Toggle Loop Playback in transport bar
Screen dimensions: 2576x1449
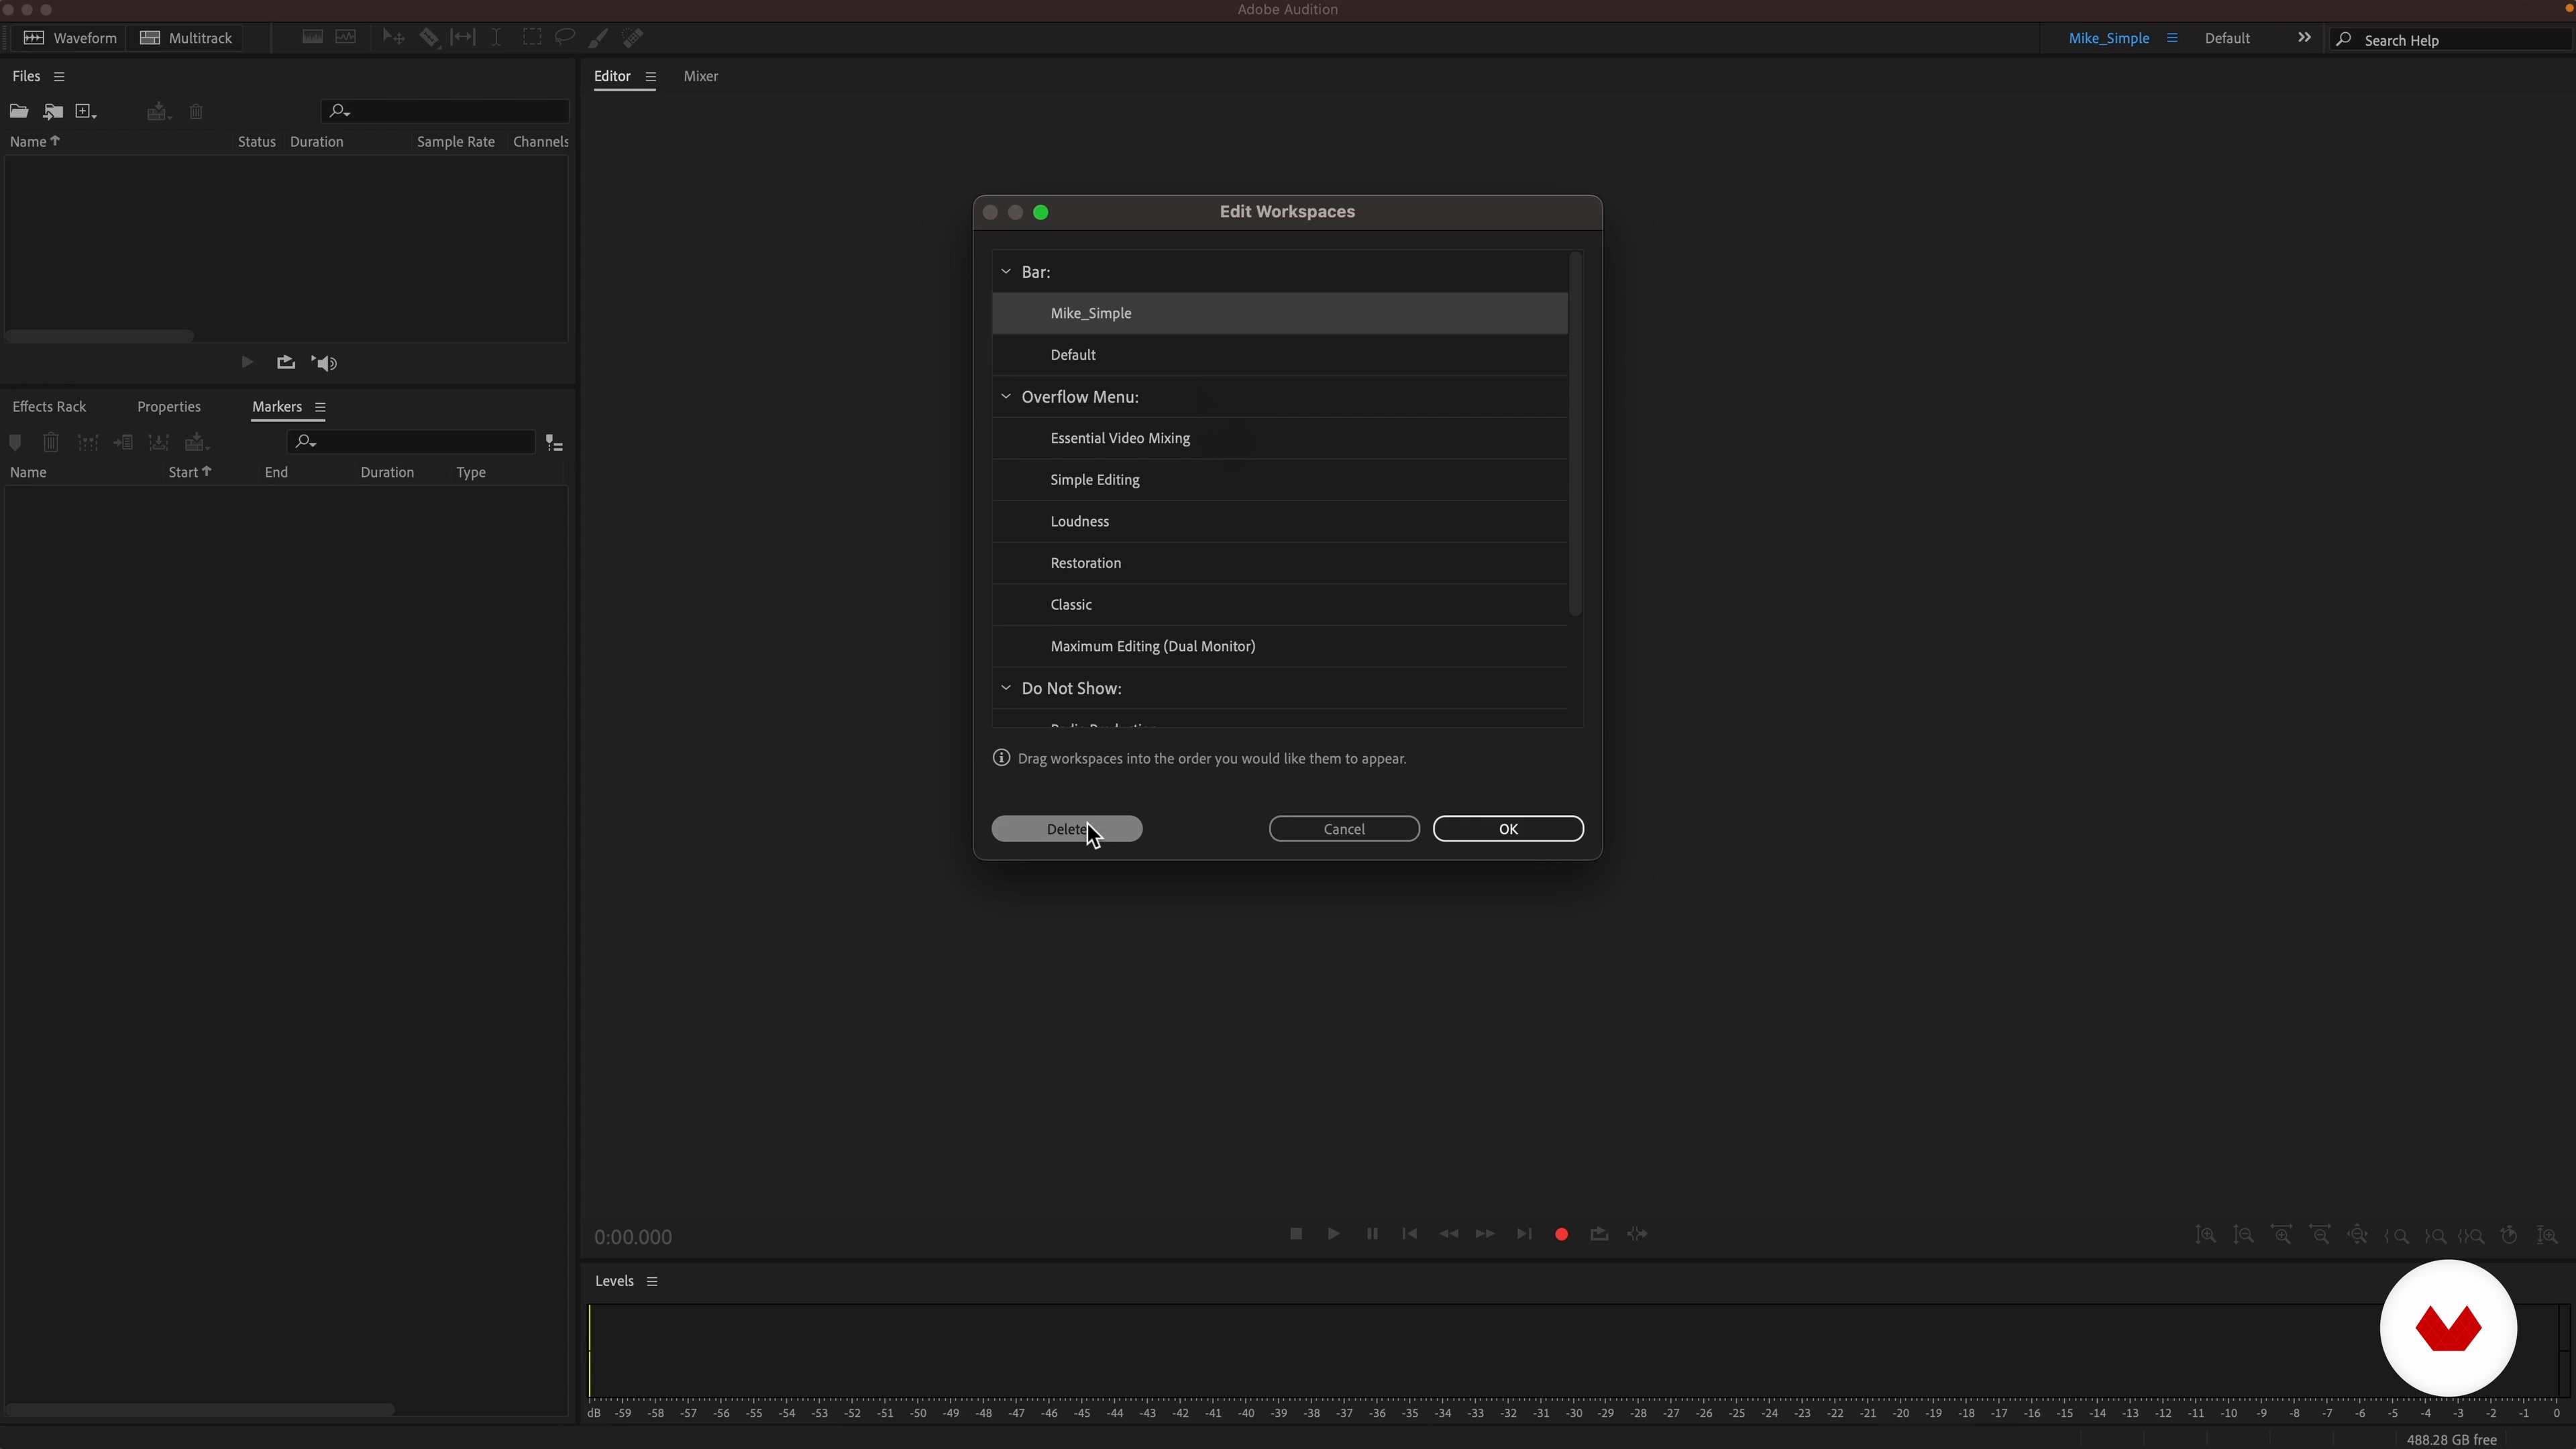(1599, 1234)
